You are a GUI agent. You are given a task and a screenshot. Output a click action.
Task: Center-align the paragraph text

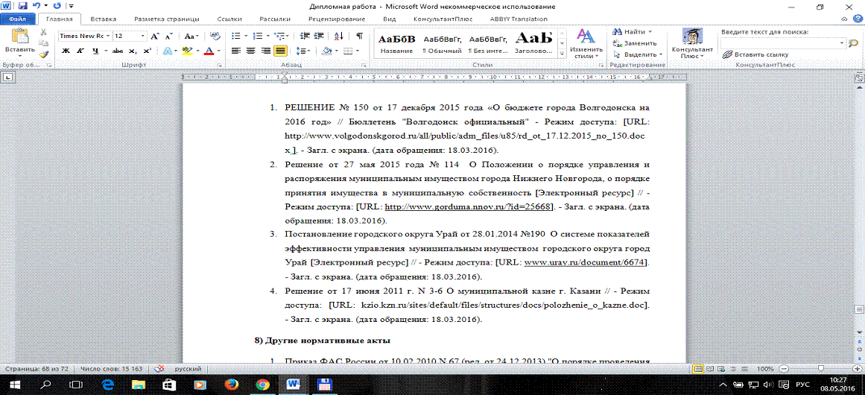[x=251, y=51]
